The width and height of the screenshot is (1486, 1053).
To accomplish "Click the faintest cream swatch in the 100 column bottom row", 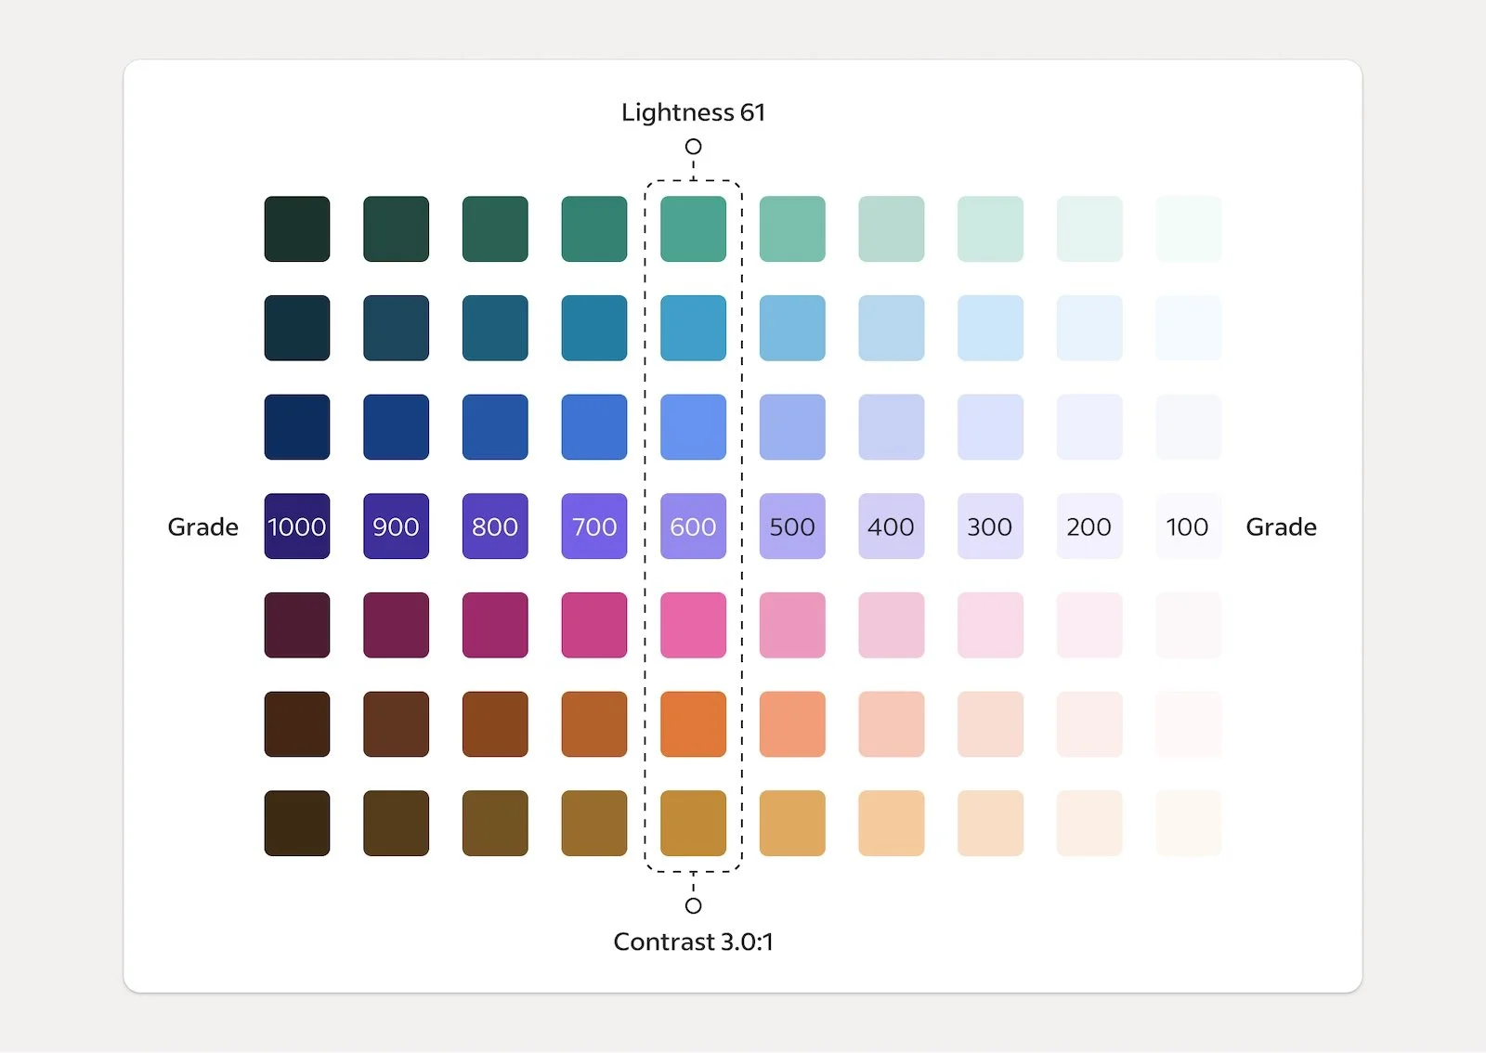I will tap(1189, 824).
